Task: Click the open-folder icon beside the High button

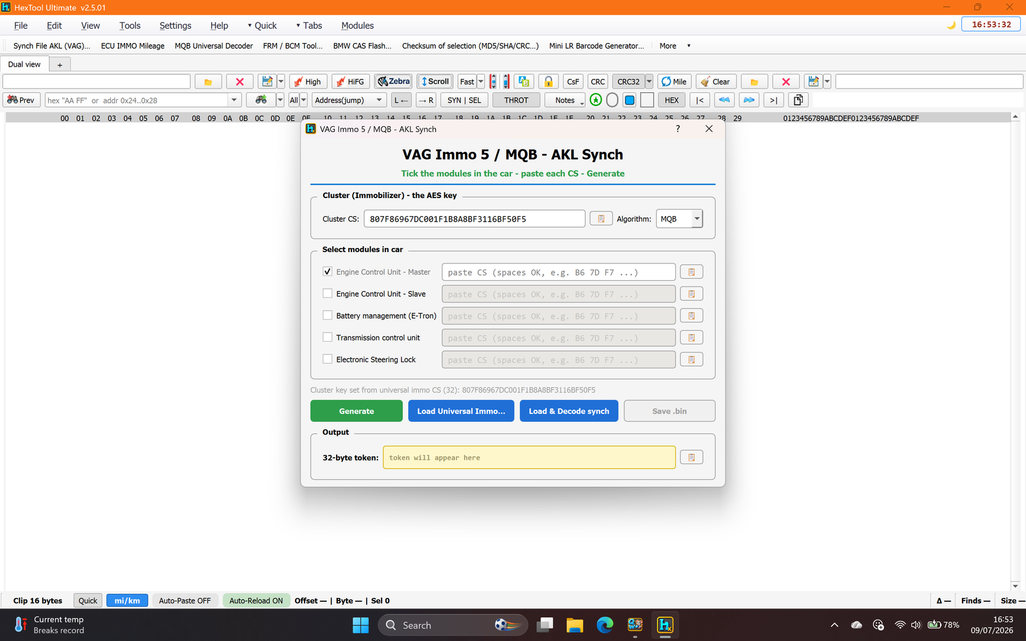Action: click(x=208, y=81)
